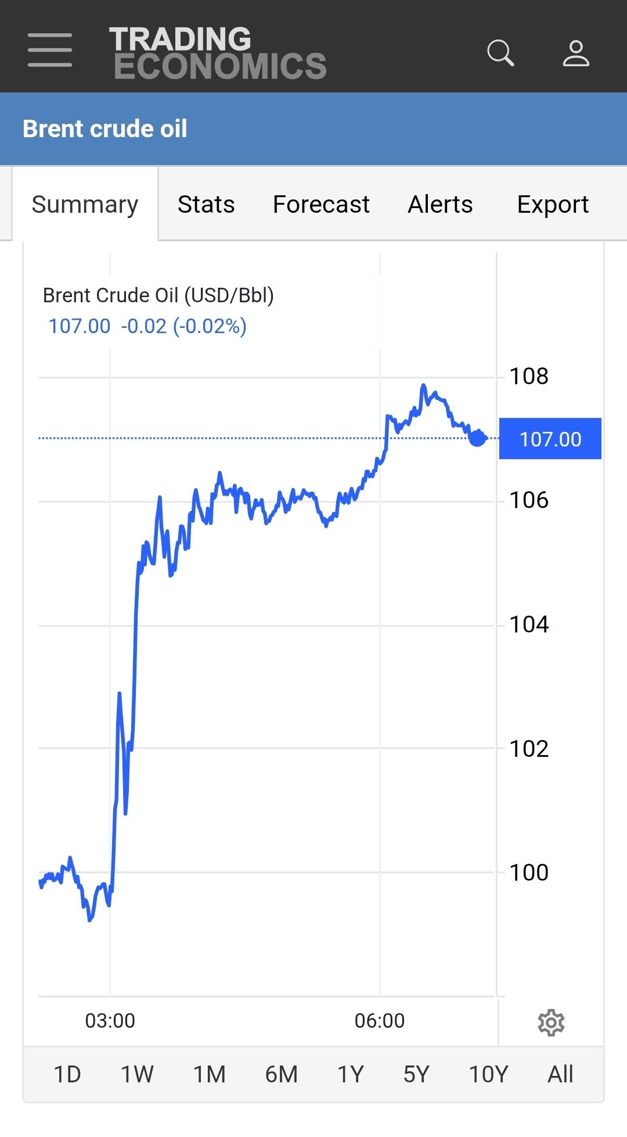The height and width of the screenshot is (1137, 627).
Task: Show the 1M time range
Action: pyautogui.click(x=209, y=1074)
